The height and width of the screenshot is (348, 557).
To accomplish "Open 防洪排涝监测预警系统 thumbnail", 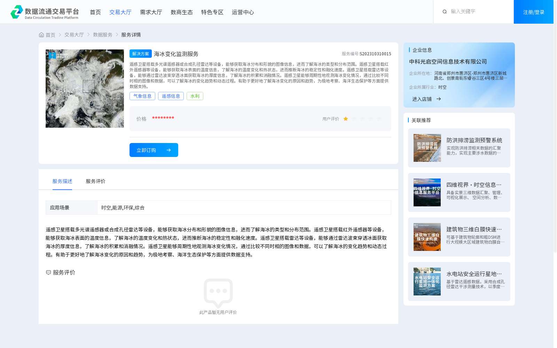I will coord(427,148).
